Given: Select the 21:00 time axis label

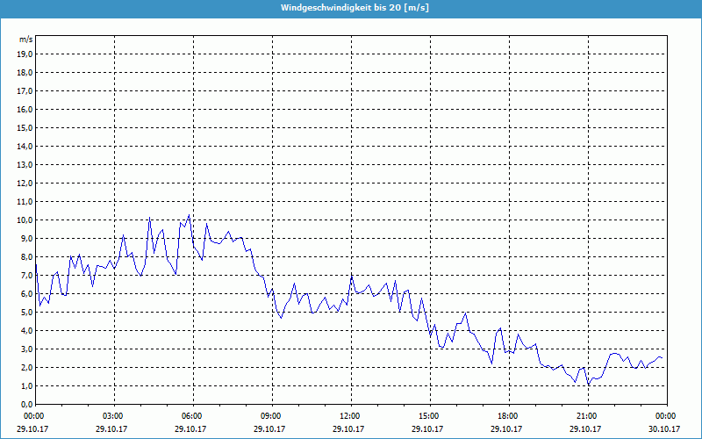Looking at the screenshot, I should (x=587, y=415).
